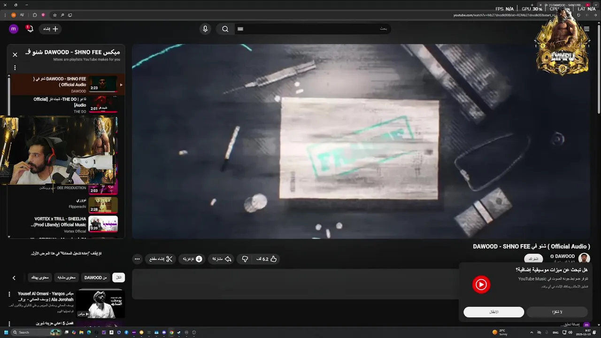601x338 pixels.
Task: Open the browser three-dot menu
Action: [5, 15]
